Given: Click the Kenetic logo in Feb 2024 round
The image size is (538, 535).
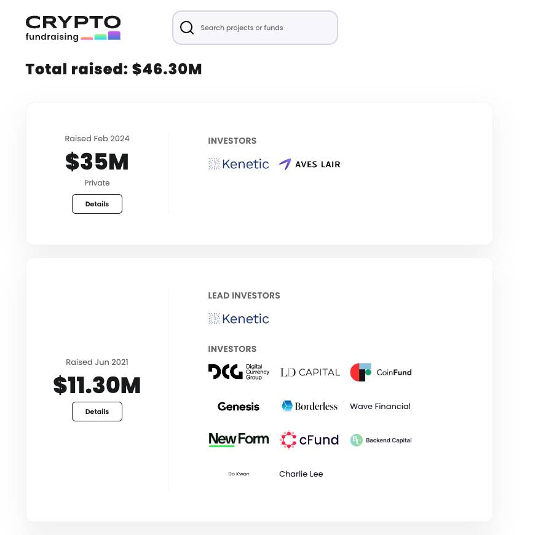Looking at the screenshot, I should click(x=239, y=164).
